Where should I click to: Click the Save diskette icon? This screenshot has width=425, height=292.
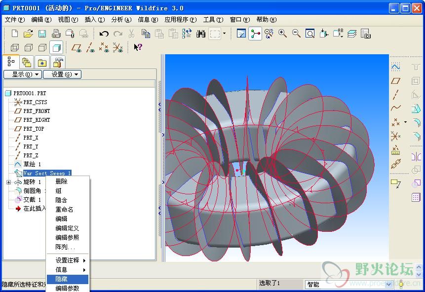click(42, 34)
